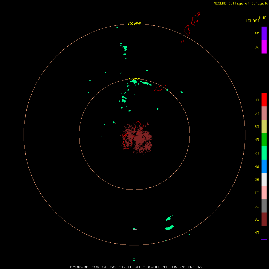
Task: Click the IC legend label
Action: (256, 193)
